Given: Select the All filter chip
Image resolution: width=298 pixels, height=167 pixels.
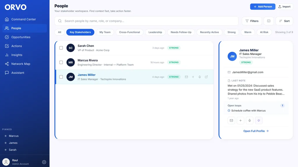Looking at the screenshot, I should coord(59,32).
